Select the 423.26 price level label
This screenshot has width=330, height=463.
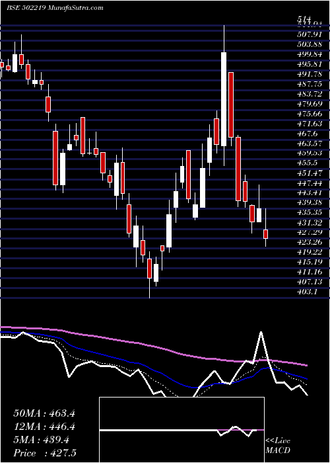309,243
